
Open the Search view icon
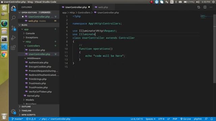tap(13, 18)
